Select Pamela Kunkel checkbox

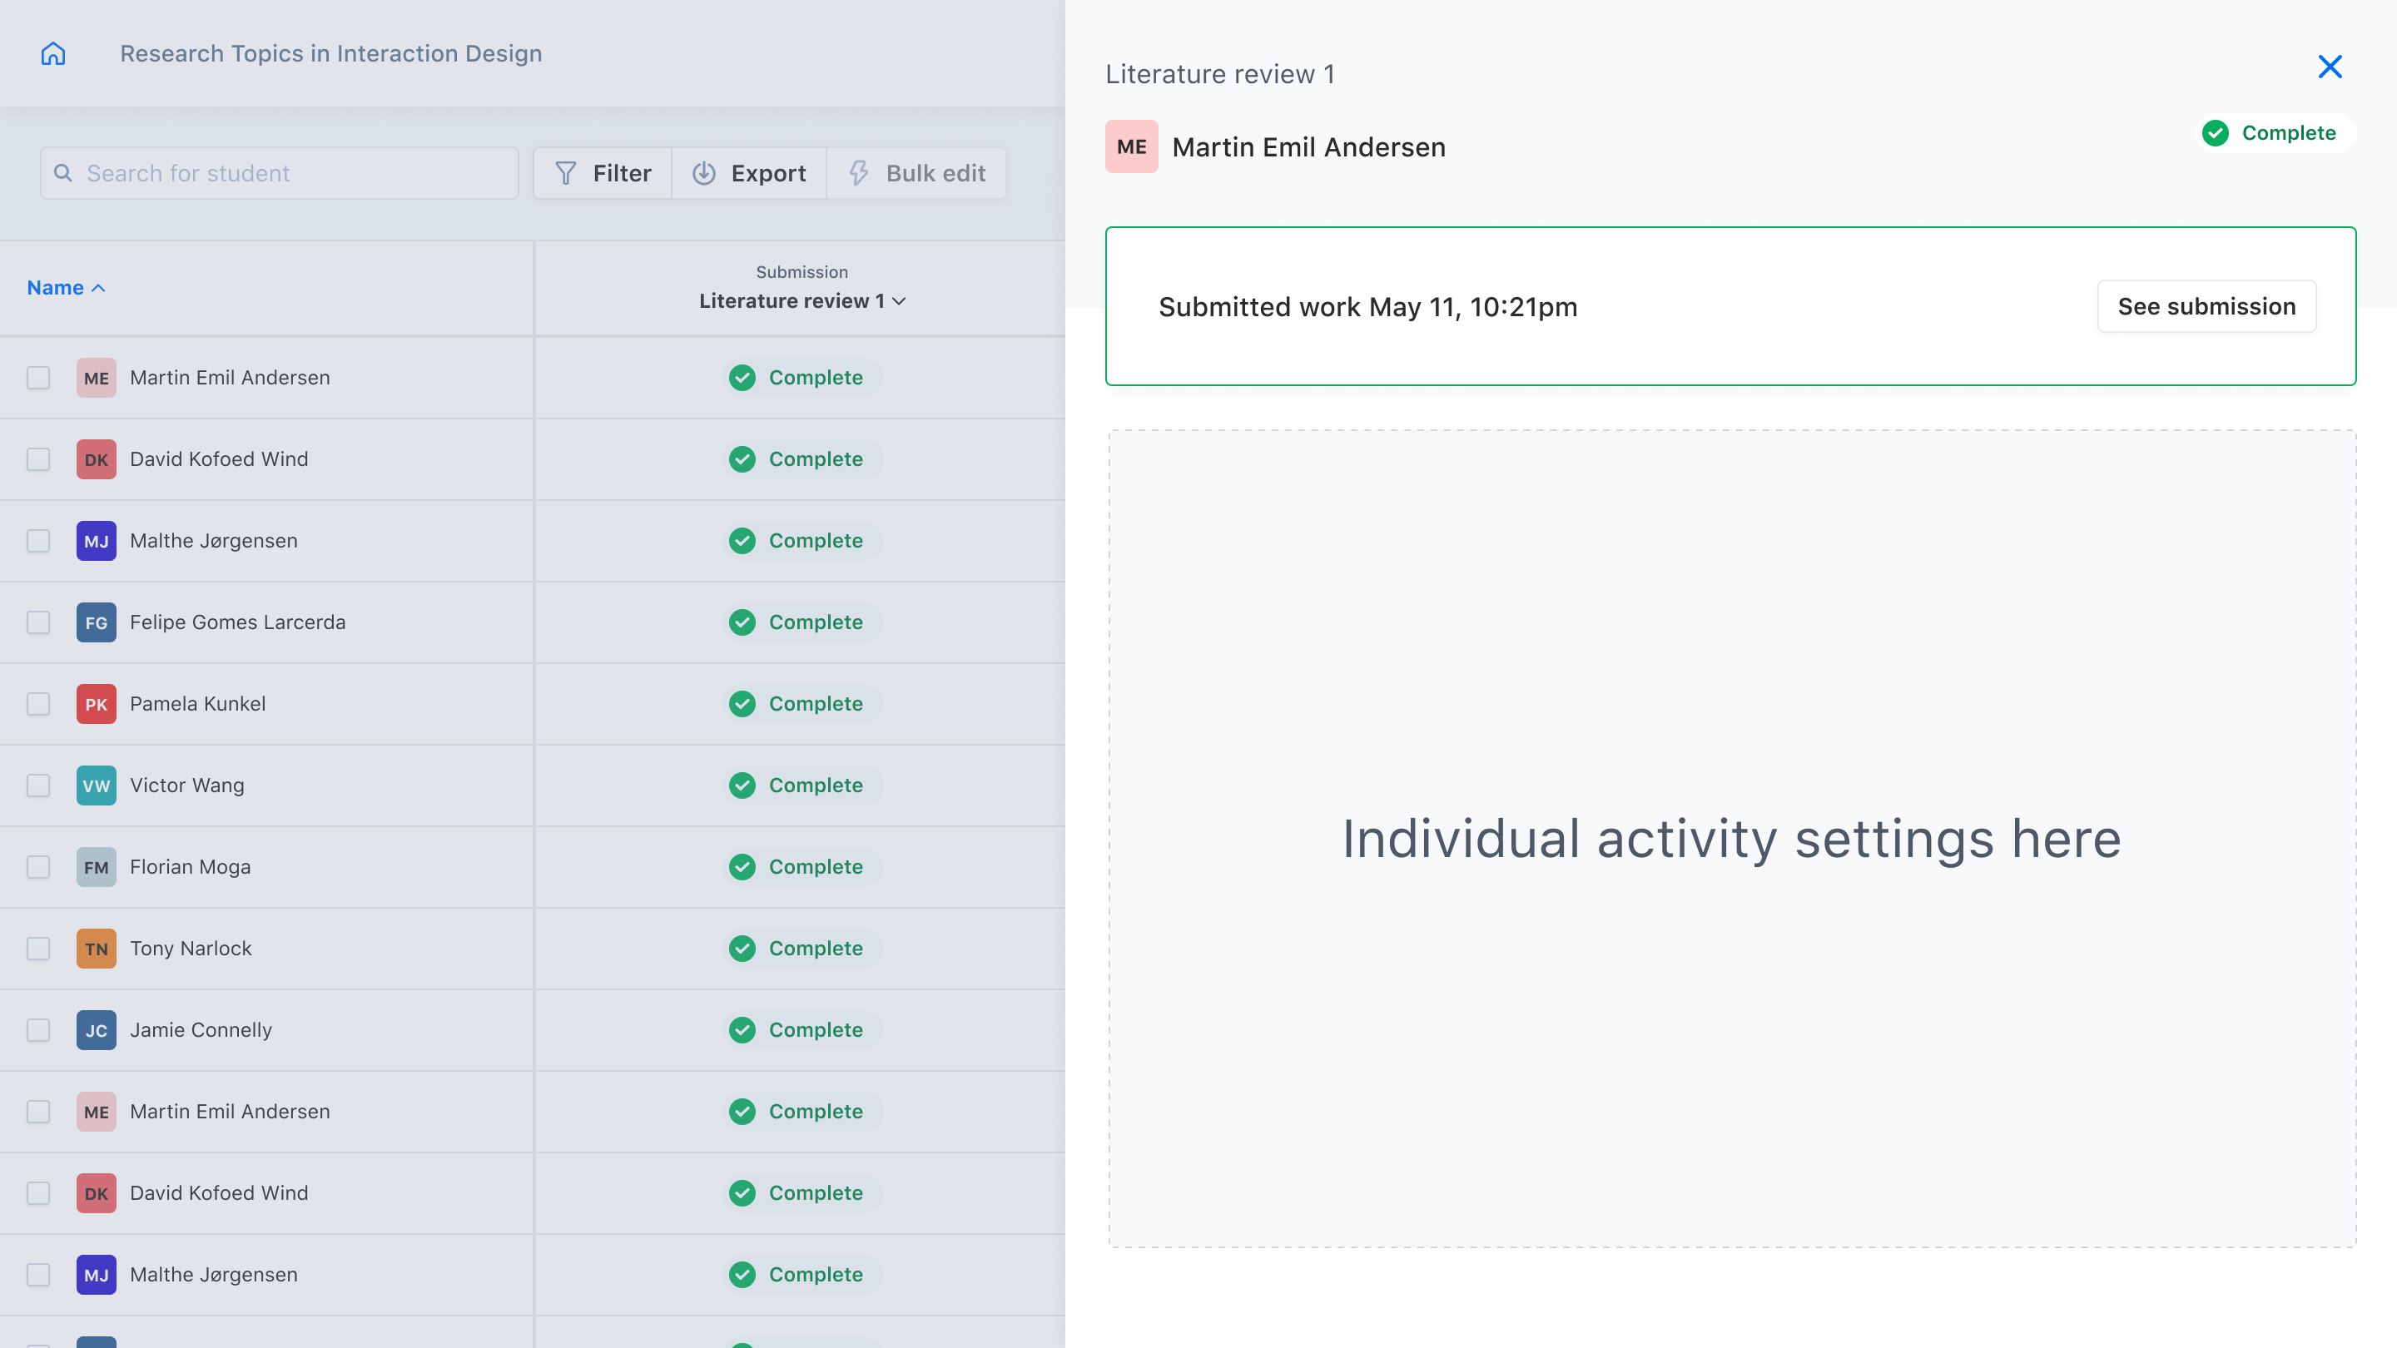click(38, 704)
